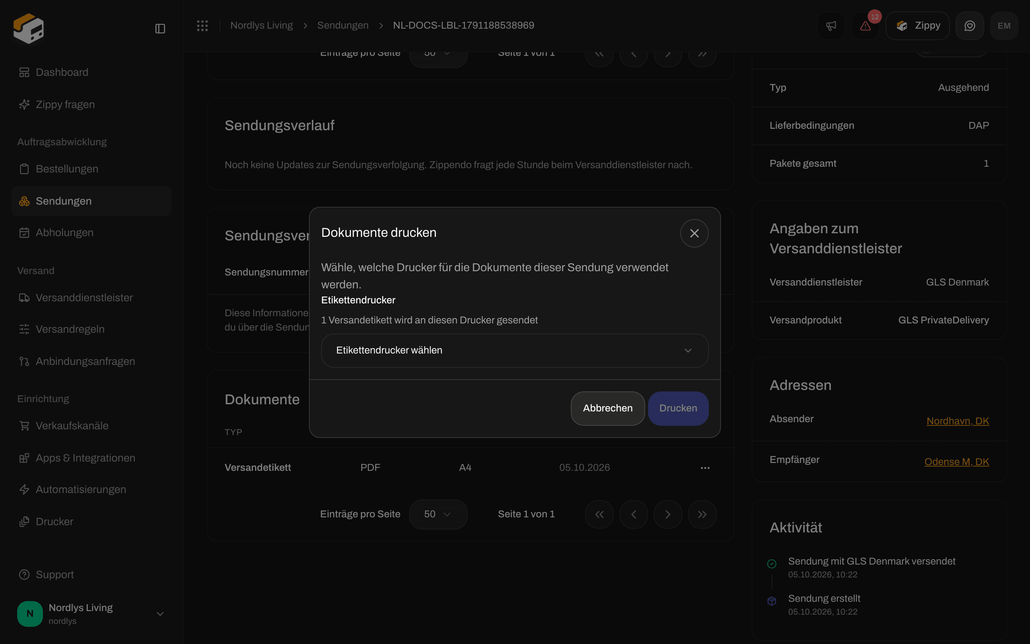Image resolution: width=1030 pixels, height=644 pixels.
Task: Open Versandetikett row actions menu
Action: [705, 468]
